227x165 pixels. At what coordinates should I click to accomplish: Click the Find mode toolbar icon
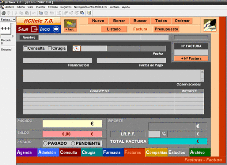58,13
